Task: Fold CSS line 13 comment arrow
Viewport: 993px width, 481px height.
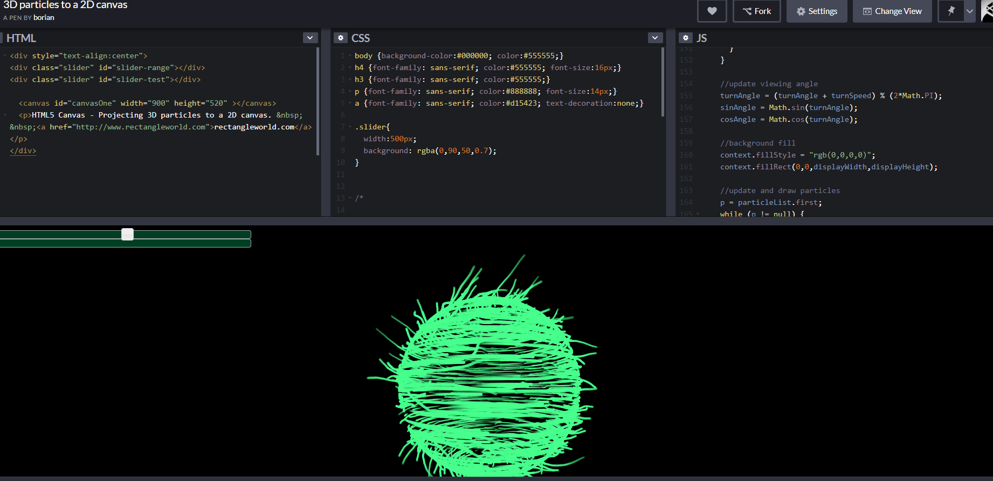Action: [x=350, y=198]
